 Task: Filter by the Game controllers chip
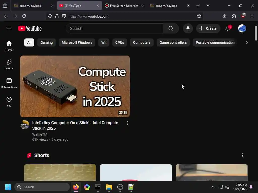[x=173, y=42]
